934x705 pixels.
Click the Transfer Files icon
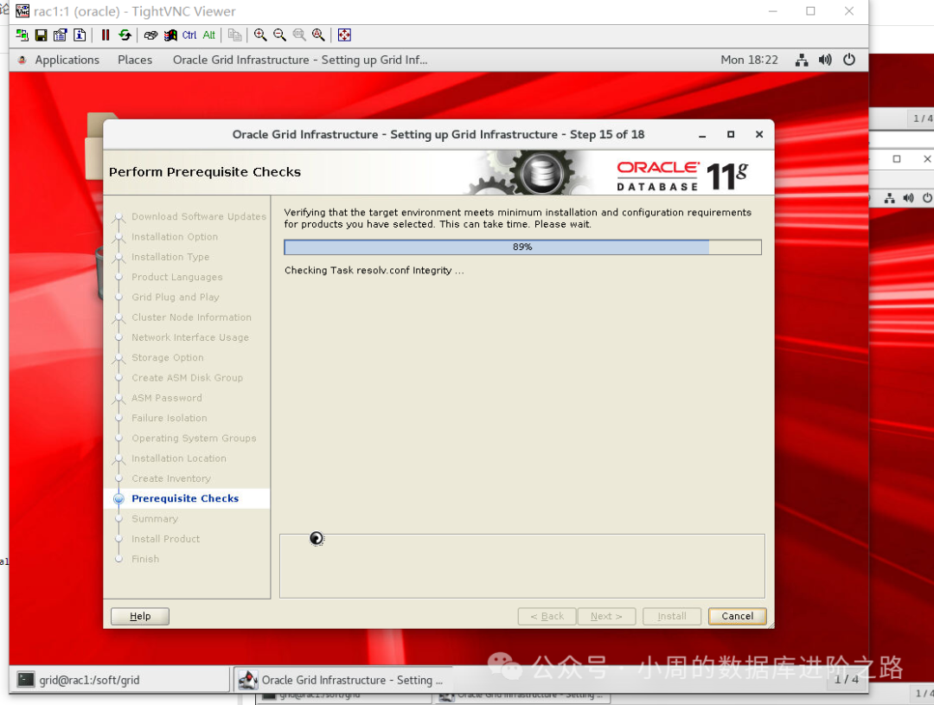(x=234, y=35)
